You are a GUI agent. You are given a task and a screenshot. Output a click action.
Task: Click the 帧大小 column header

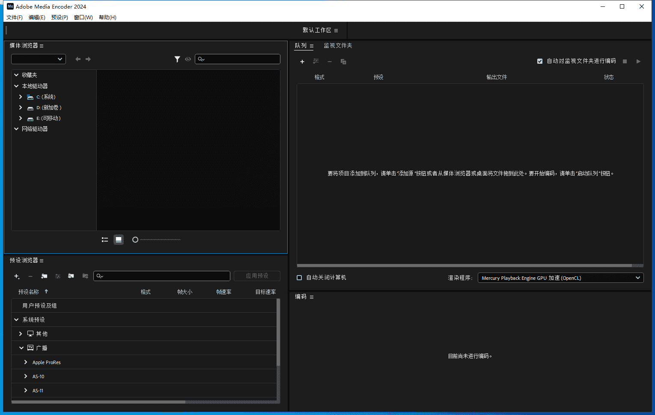[185, 292]
